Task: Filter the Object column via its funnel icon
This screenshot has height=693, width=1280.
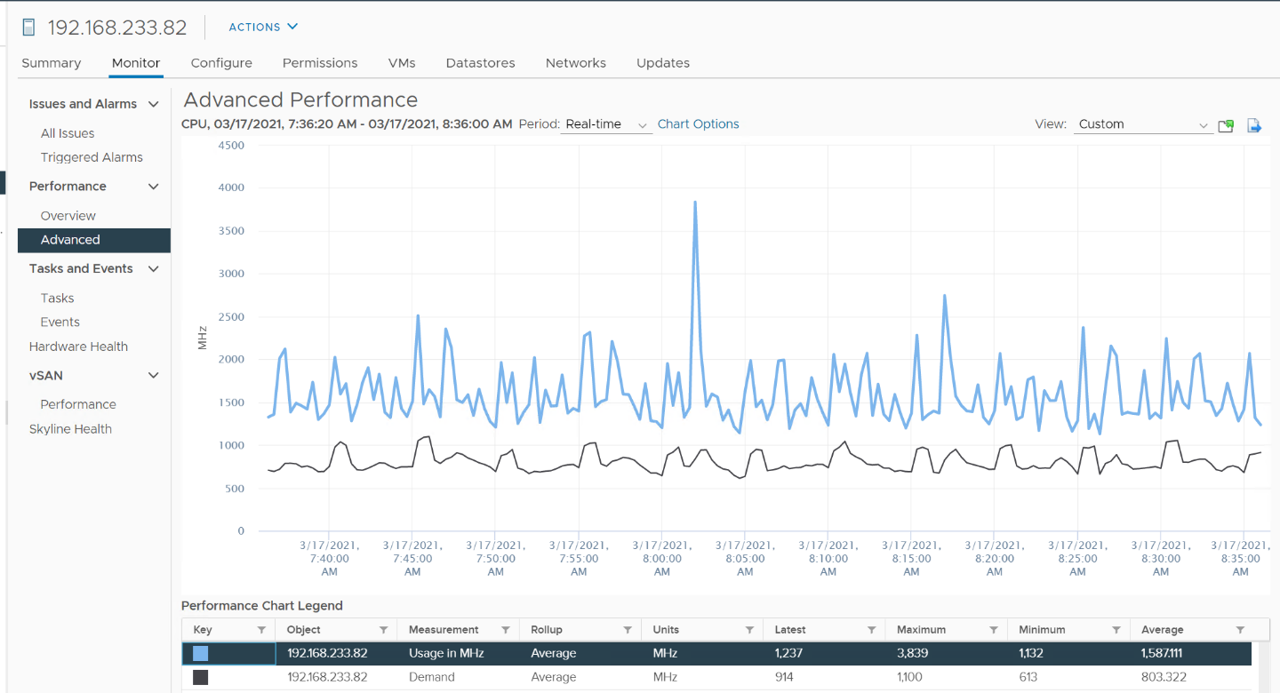Action: point(383,630)
